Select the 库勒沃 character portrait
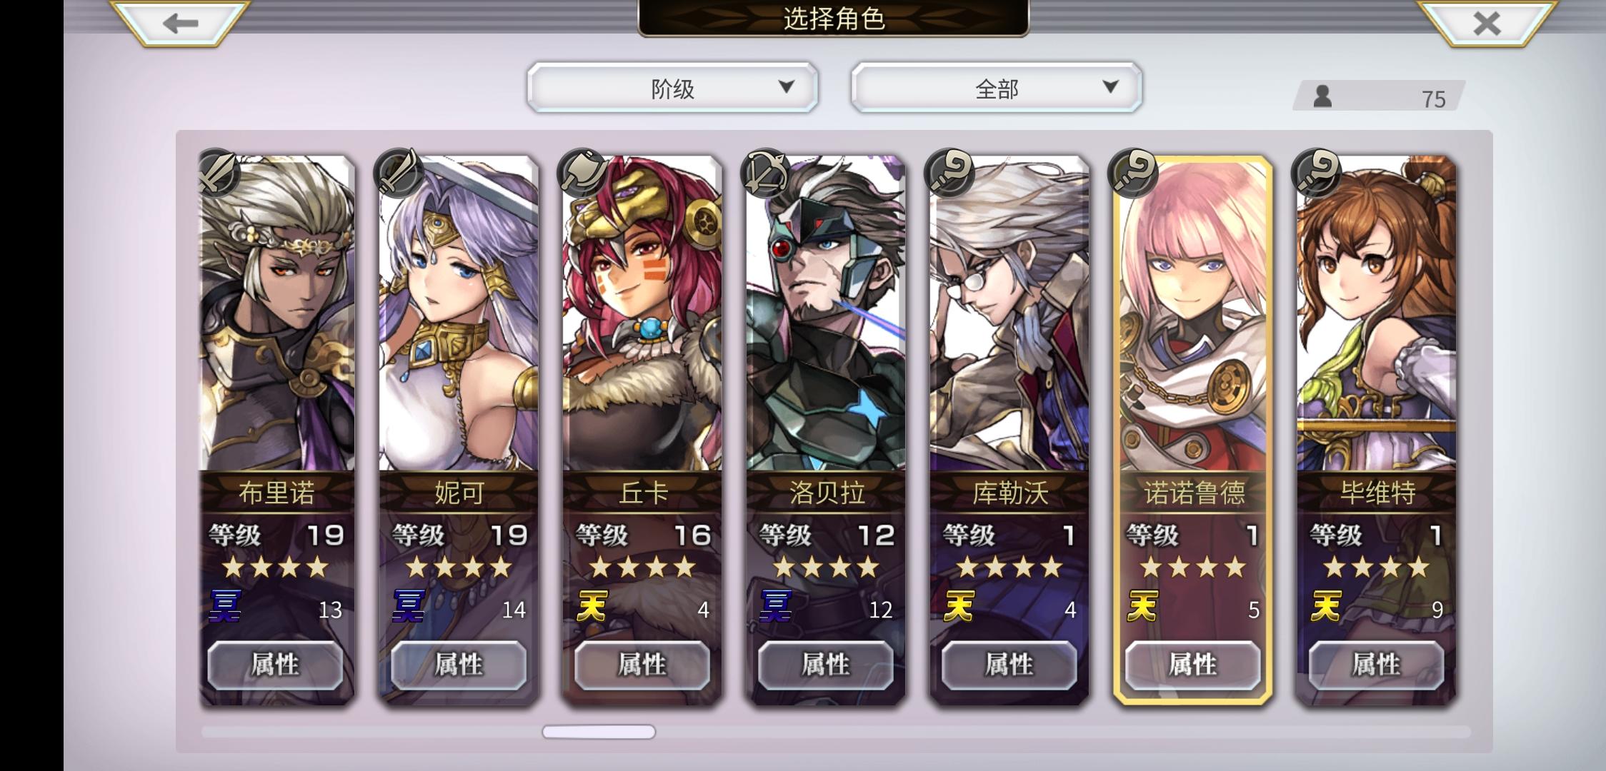Viewport: 1606px width, 771px height. 1009,313
